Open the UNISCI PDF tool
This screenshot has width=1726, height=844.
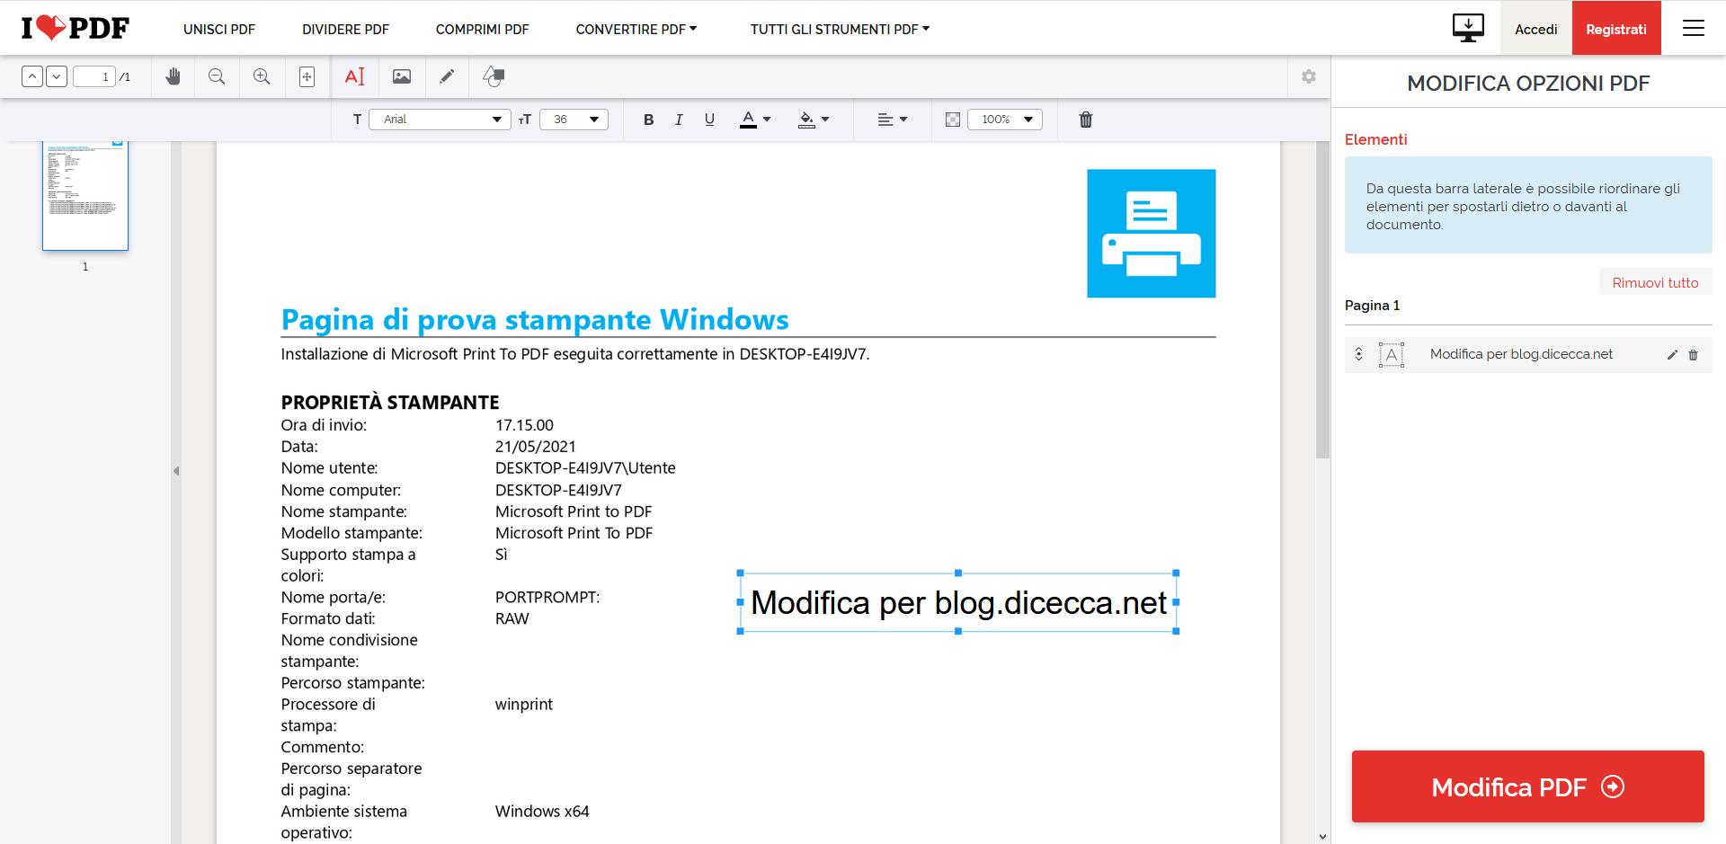coord(218,29)
